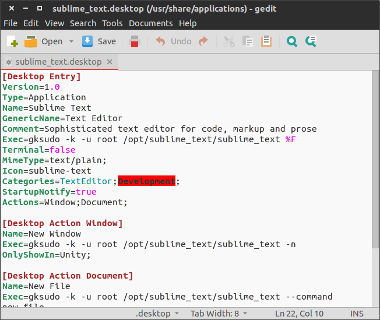
Task: Open Find with the magnifier icon
Action: coord(292,41)
